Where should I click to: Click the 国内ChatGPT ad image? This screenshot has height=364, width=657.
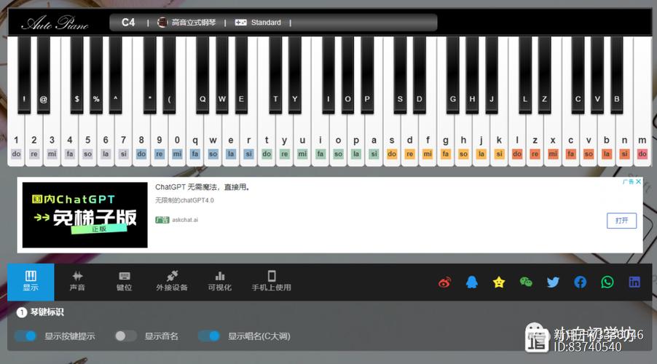[85, 215]
